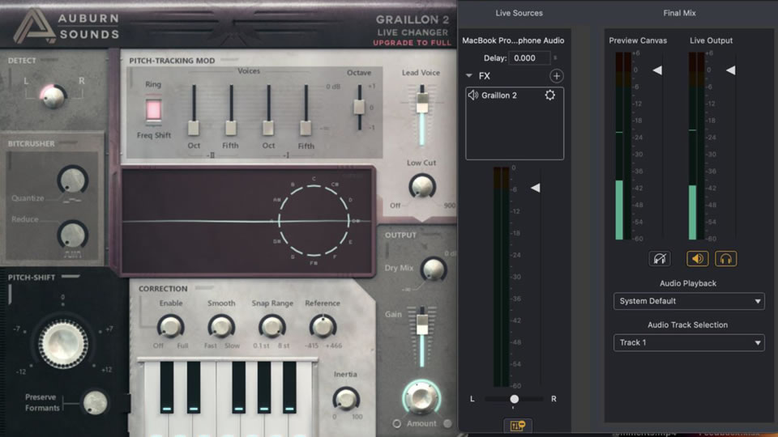
Task: Click the second Oct voice fader
Action: (268, 128)
